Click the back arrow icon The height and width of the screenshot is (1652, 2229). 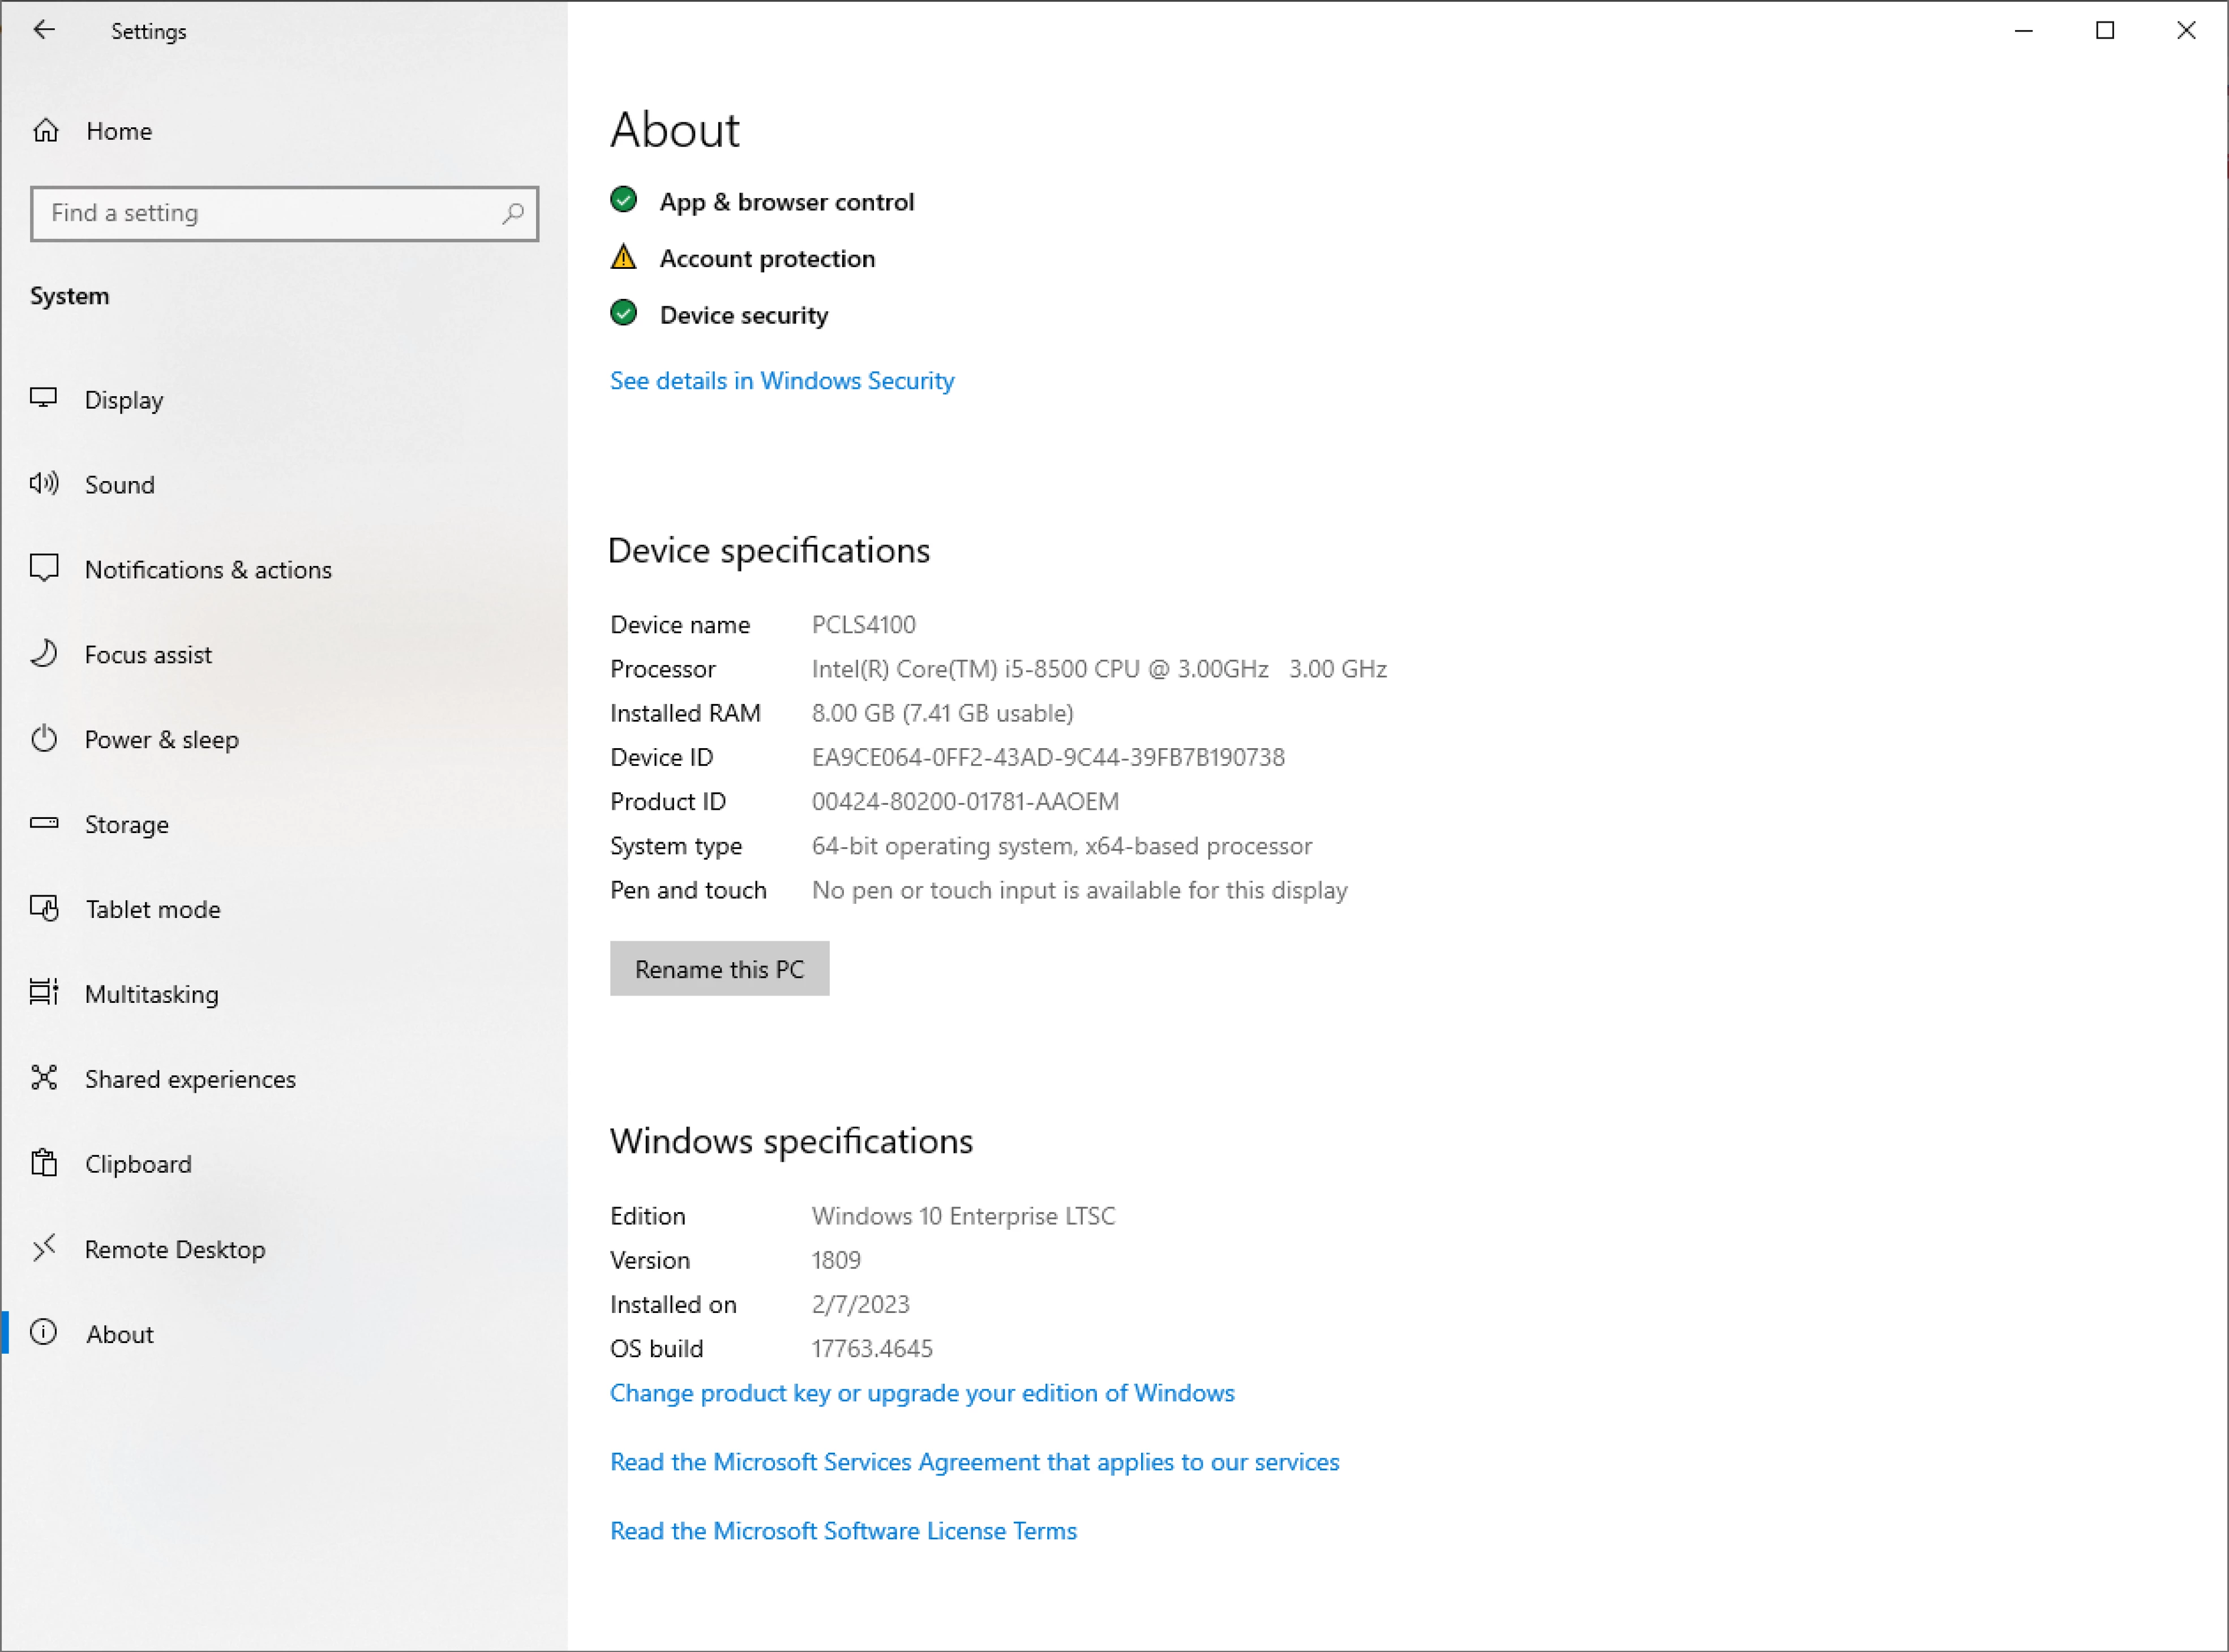pos(43,30)
